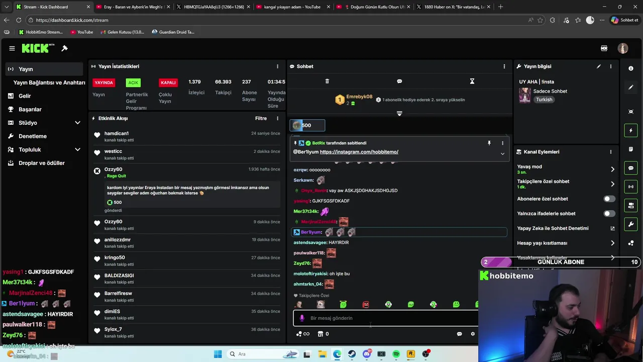Viewport: 643px width, 362px height.
Task: Open Hesap yaşı kısıtlaması settings arrow
Action: click(x=612, y=243)
